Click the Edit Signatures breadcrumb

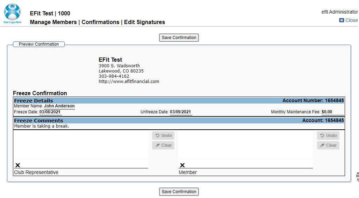tap(144, 22)
